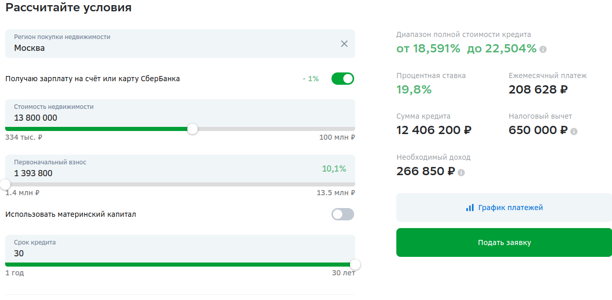Clear the Москва region field
The height and width of the screenshot is (300, 612).
point(344,44)
